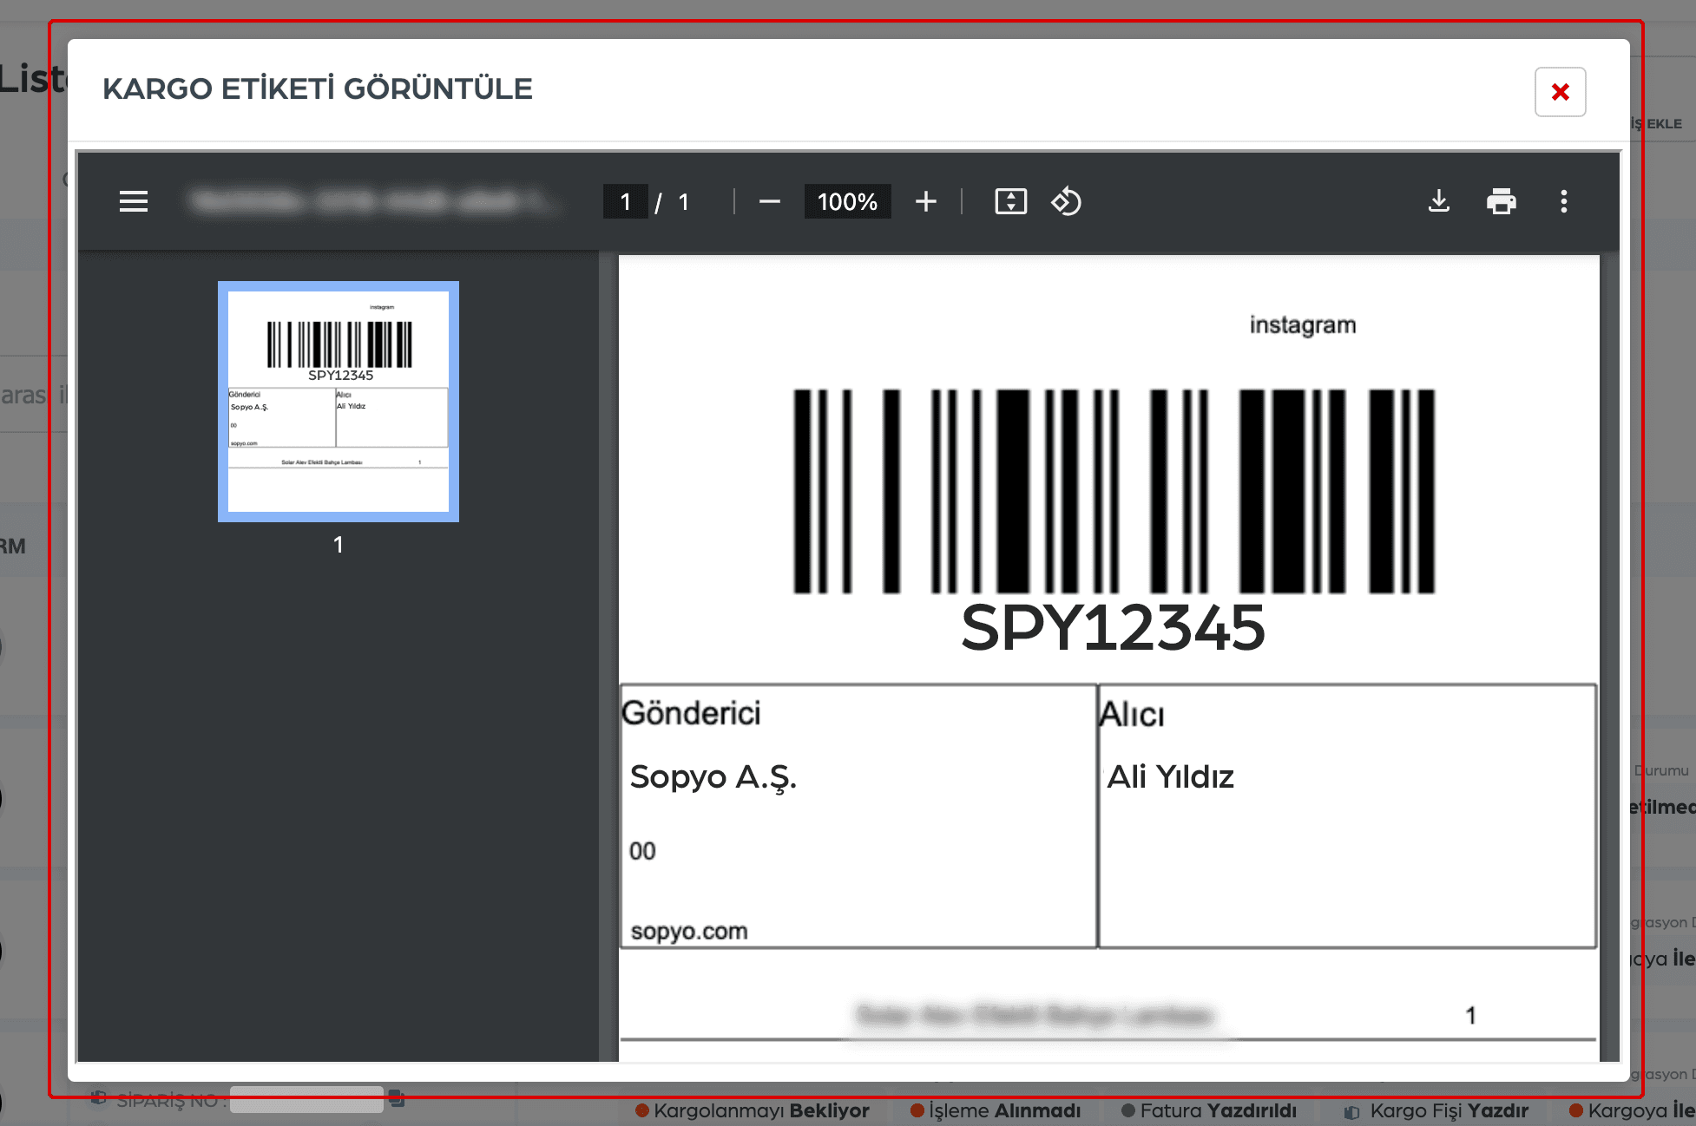Click the Kargolanmayı Bekliyor status behind the dialog

tap(753, 1111)
